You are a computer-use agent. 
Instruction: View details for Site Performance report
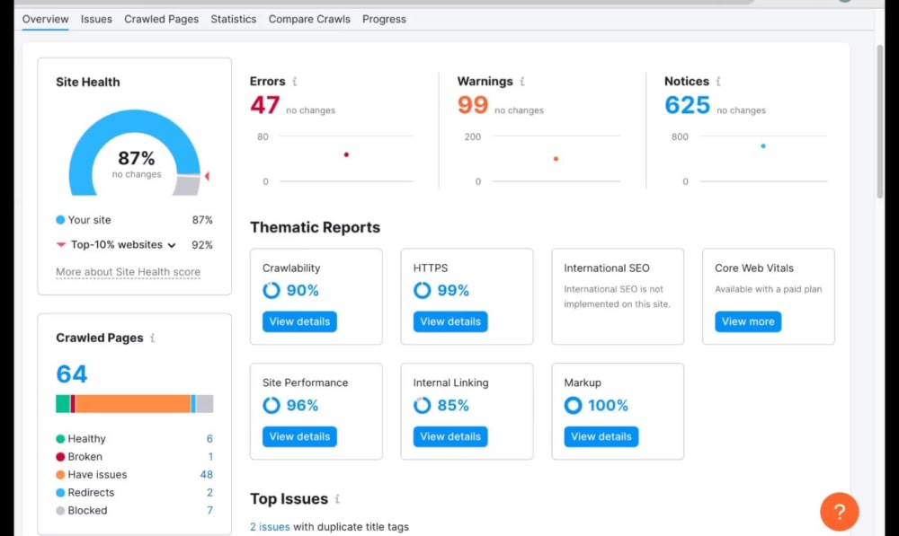click(299, 436)
